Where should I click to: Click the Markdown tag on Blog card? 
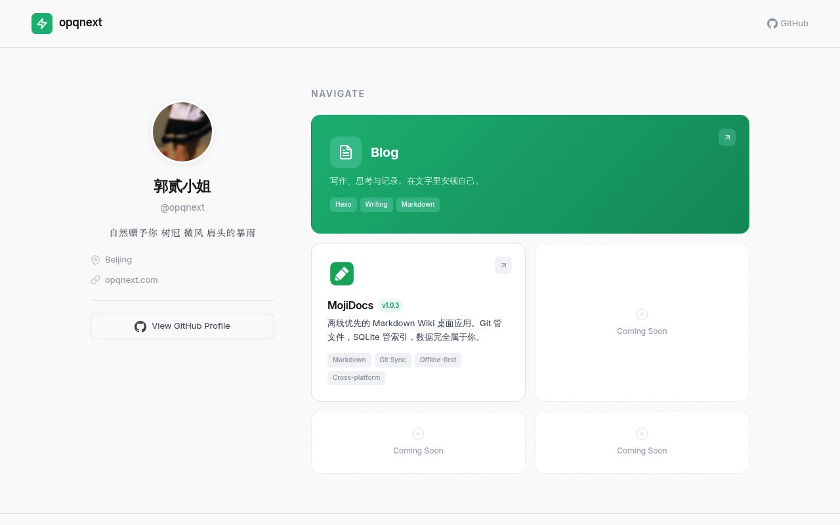(x=418, y=205)
